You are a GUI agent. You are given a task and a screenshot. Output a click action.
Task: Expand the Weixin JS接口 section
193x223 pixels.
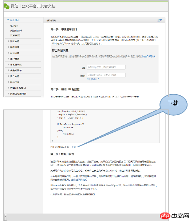pyautogui.click(x=17, y=88)
